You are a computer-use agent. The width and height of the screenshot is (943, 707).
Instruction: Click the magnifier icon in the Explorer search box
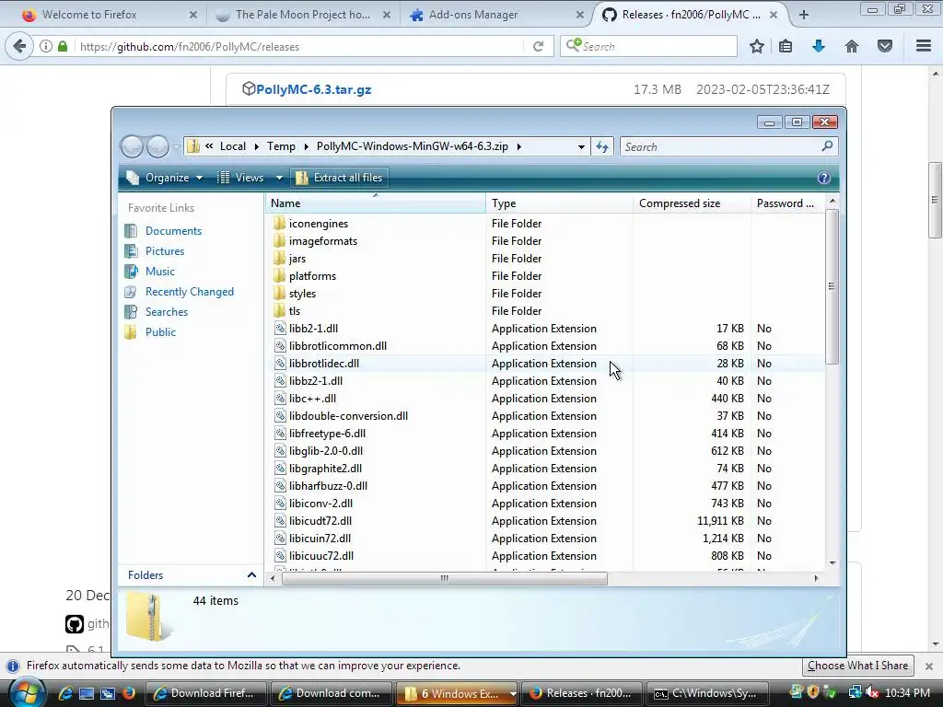[x=828, y=146]
